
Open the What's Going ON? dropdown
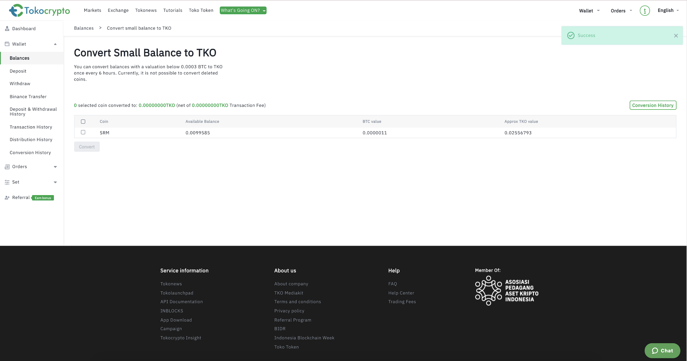(243, 10)
